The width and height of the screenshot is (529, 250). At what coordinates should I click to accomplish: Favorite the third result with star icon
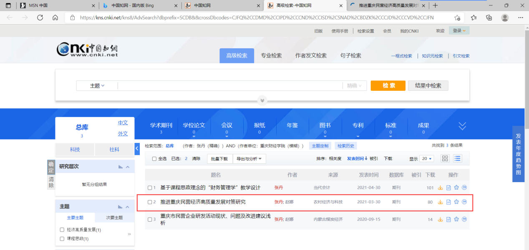[456, 219]
